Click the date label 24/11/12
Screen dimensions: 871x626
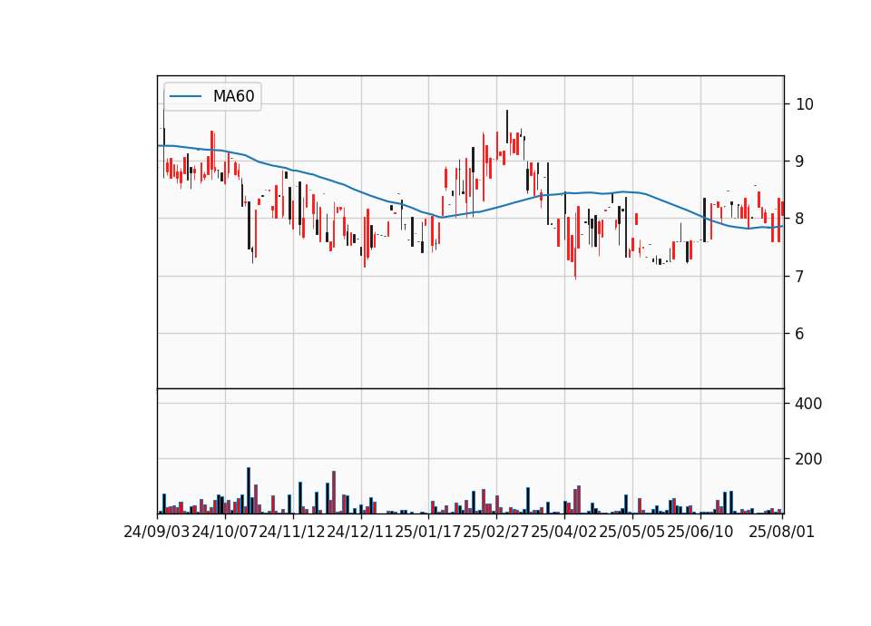click(x=293, y=532)
